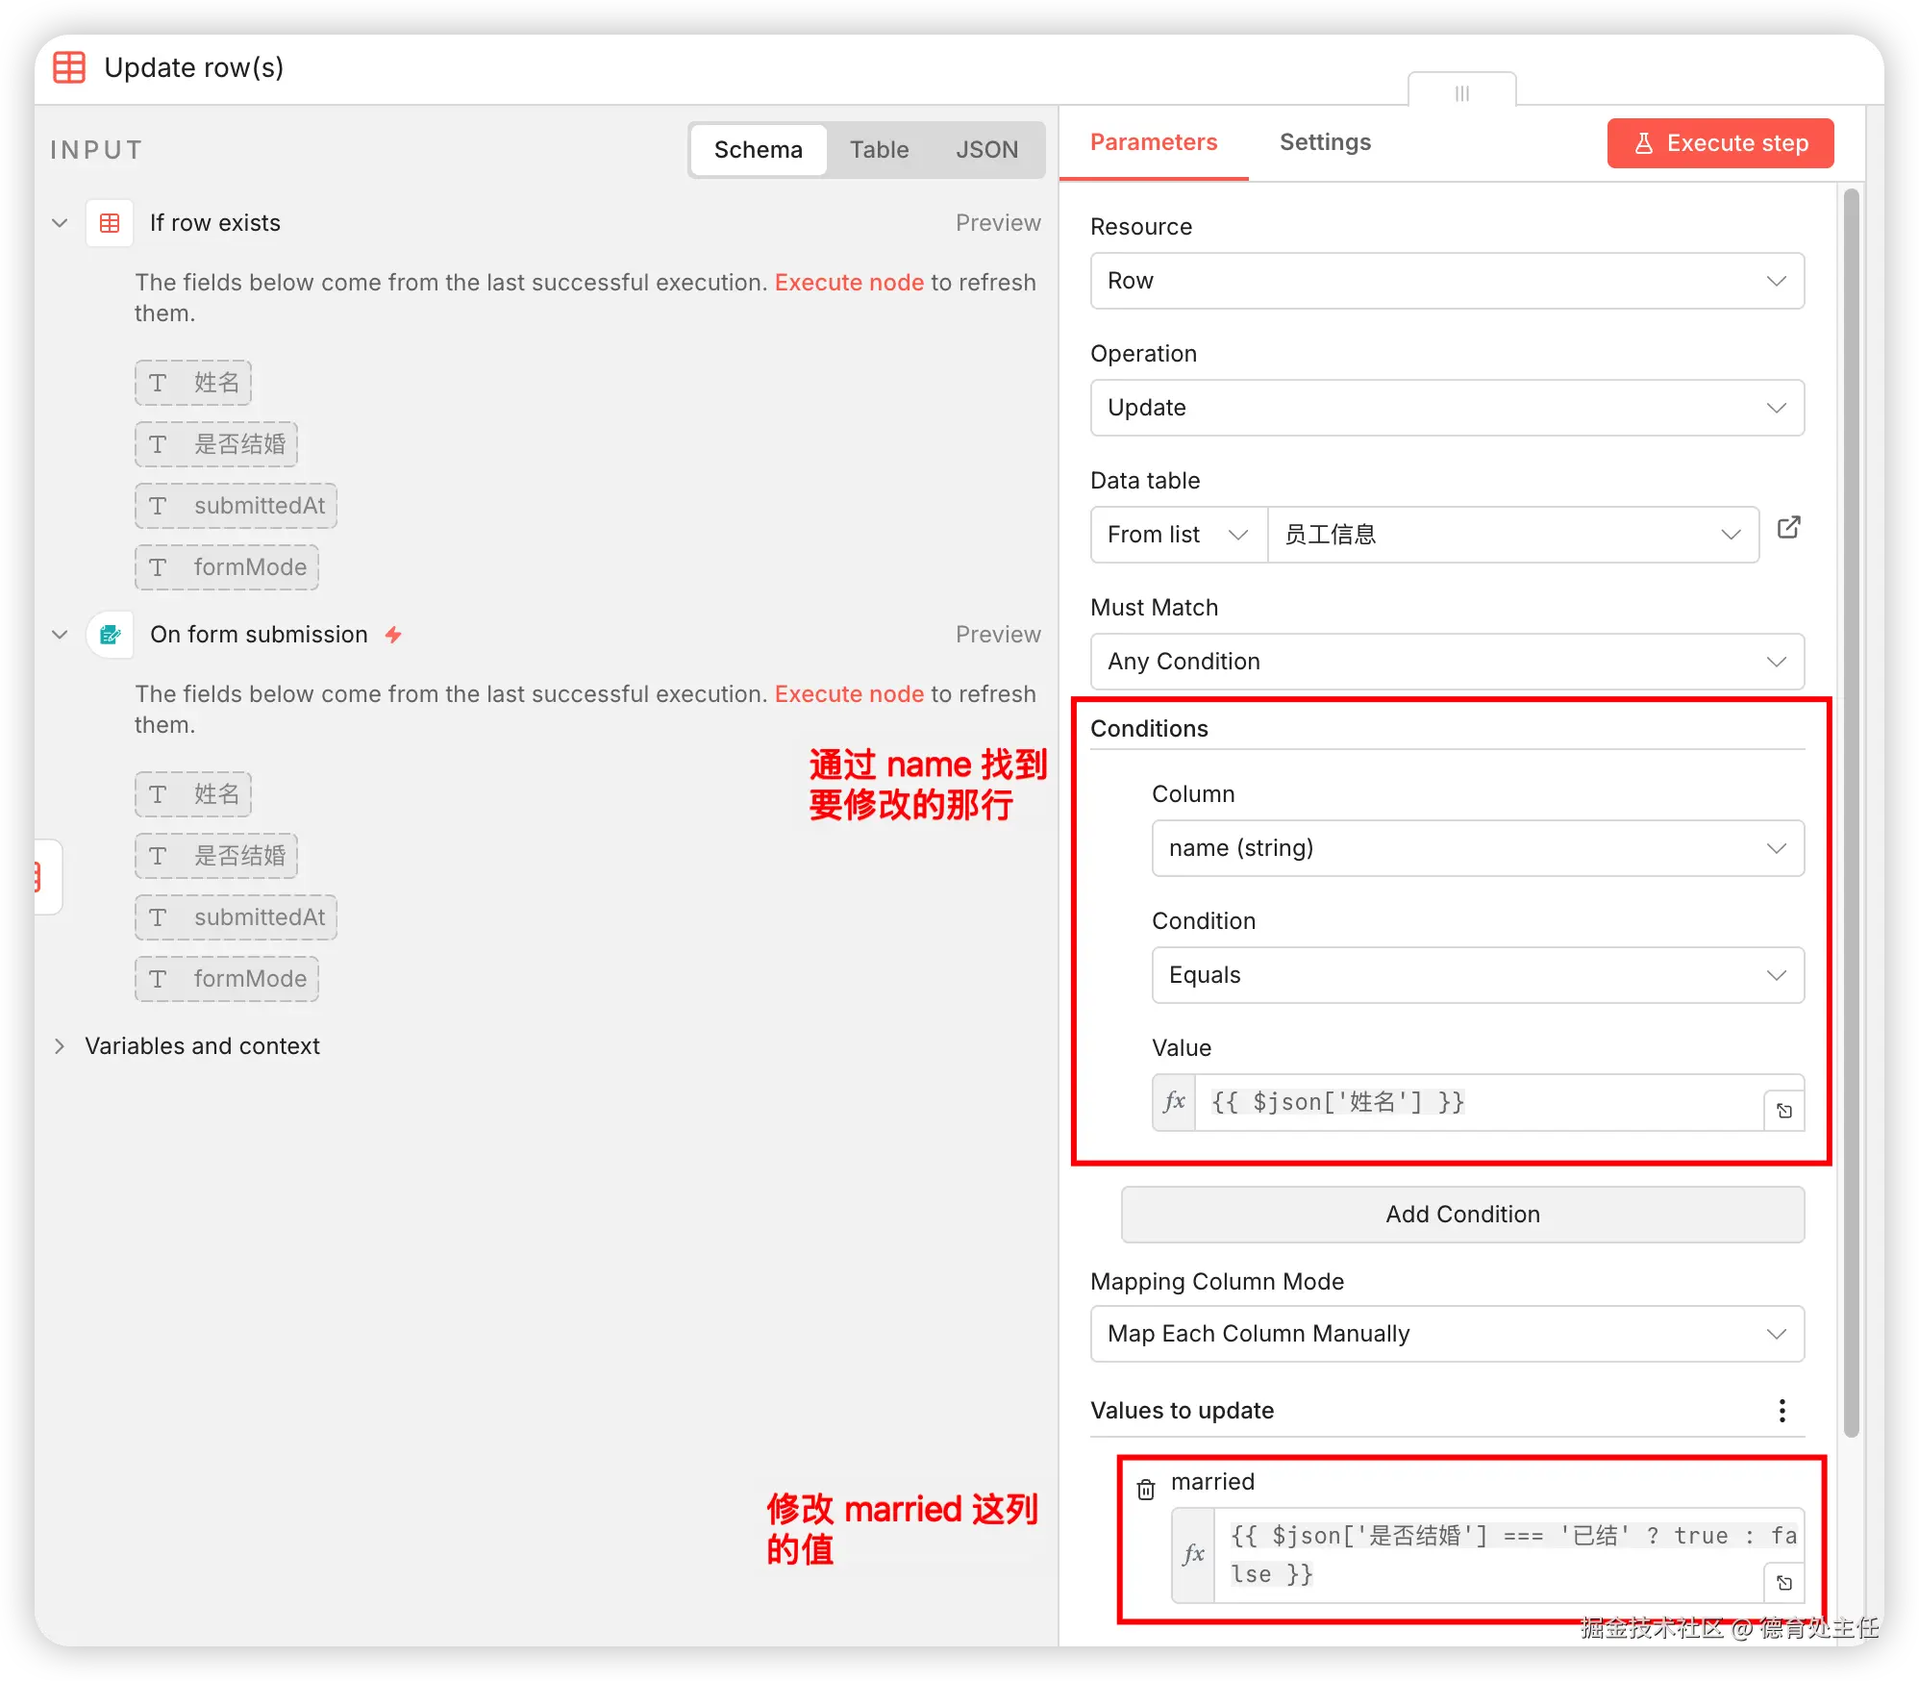This screenshot has width=1919, height=1681.
Task: Click the Update row(s) table icon
Action: (x=69, y=67)
